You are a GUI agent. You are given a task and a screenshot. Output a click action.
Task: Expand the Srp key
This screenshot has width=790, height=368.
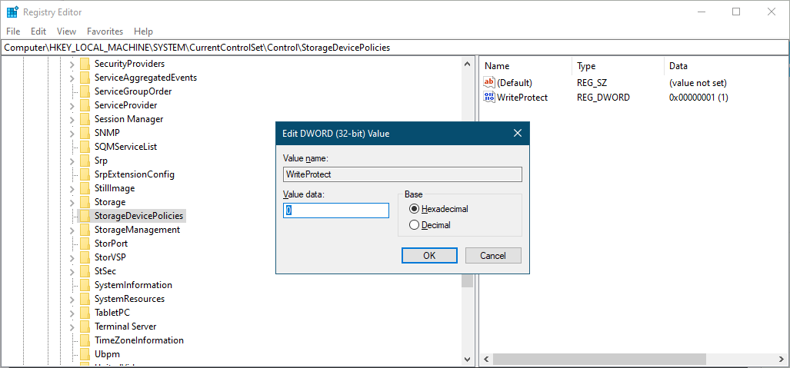(x=72, y=161)
